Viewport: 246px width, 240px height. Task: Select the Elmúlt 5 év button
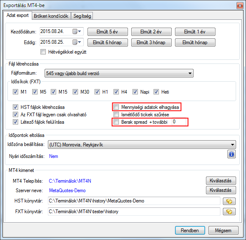coord(108,32)
